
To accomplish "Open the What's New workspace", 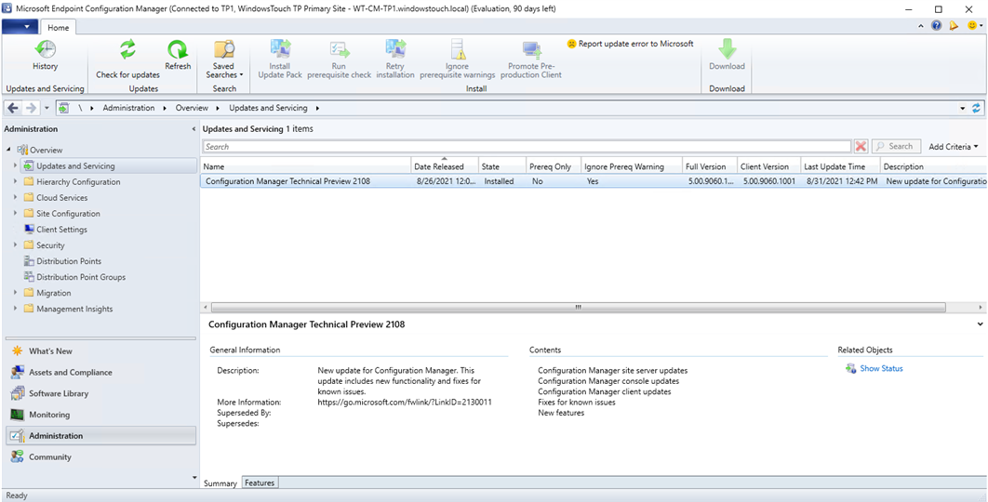I will (100, 350).
